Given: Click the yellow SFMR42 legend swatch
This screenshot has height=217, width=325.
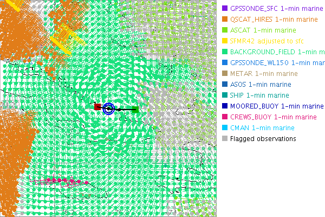Looking at the screenshot, I should (225, 41).
